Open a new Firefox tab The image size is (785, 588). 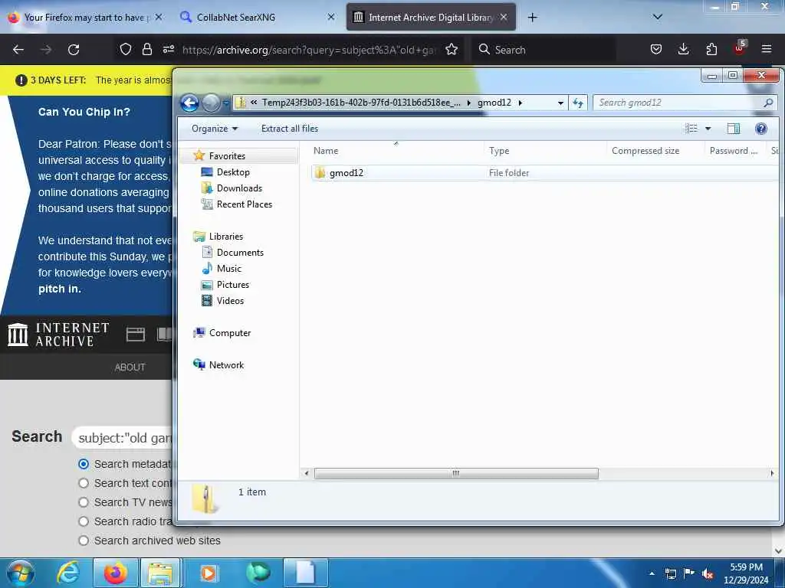532,18
